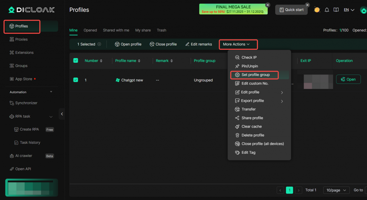Close the FINAL MEGA SALE banner
367x200 pixels.
click(267, 5)
